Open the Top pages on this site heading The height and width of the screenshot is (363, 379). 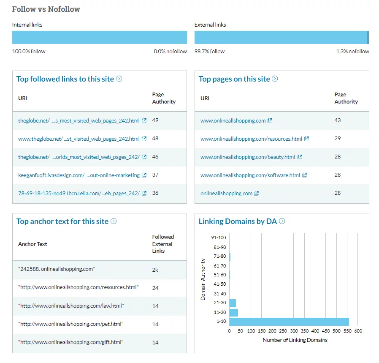[x=234, y=79]
